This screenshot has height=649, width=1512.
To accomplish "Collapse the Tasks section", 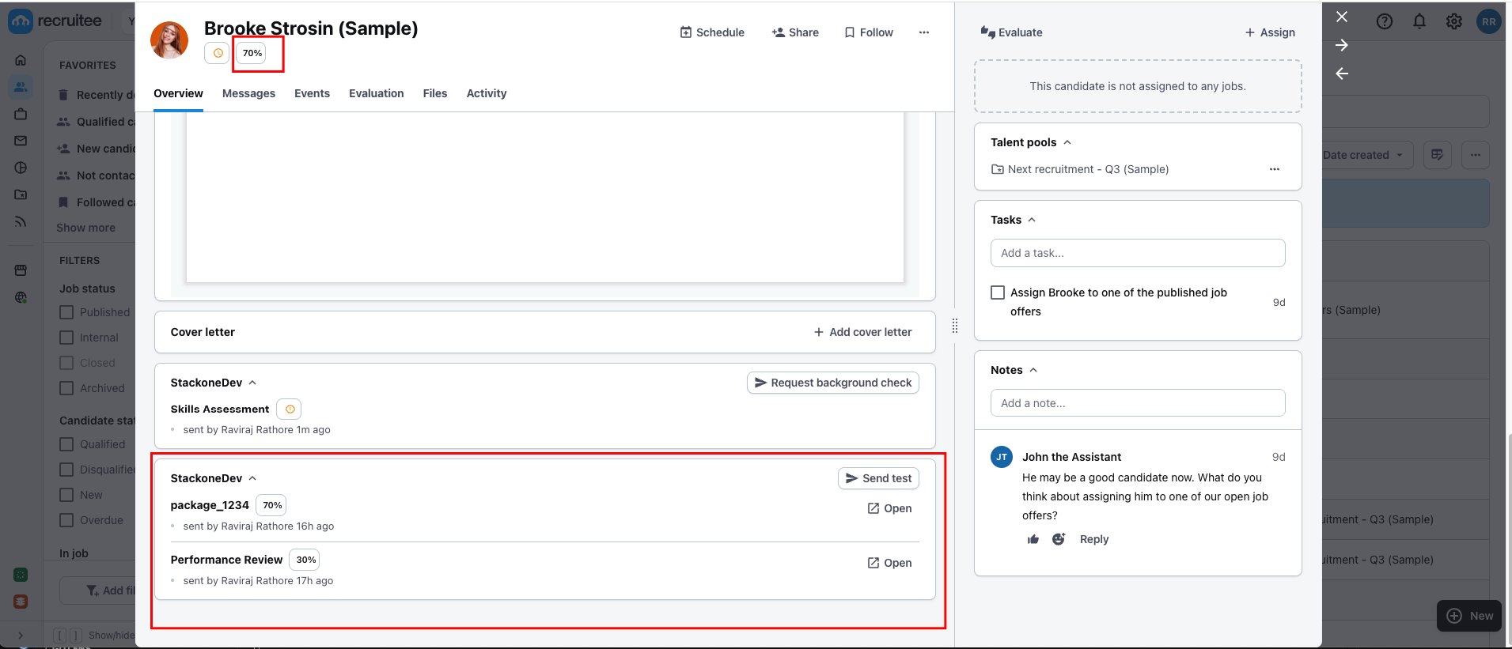I will 1032,220.
